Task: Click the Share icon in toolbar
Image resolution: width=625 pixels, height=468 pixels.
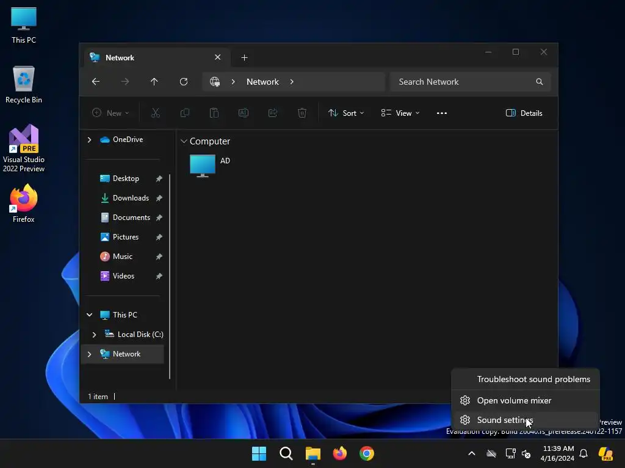Action: click(x=273, y=113)
